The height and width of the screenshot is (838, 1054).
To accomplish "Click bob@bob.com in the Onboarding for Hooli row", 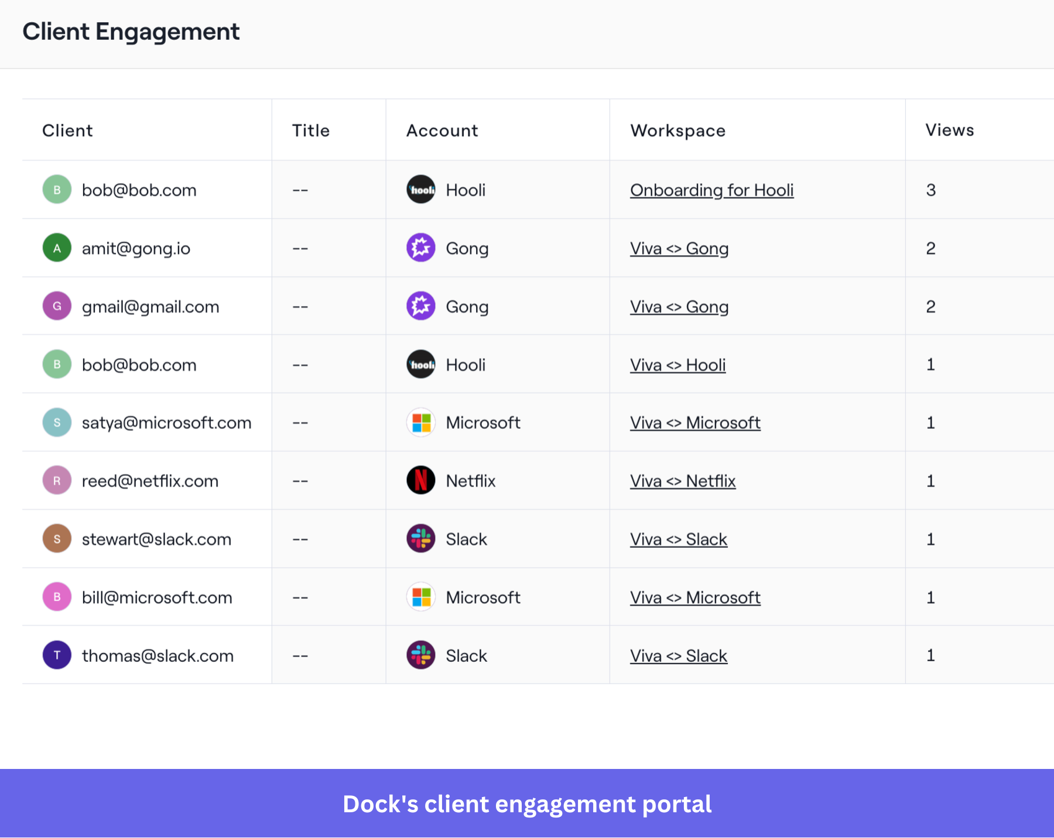I will pos(139,190).
